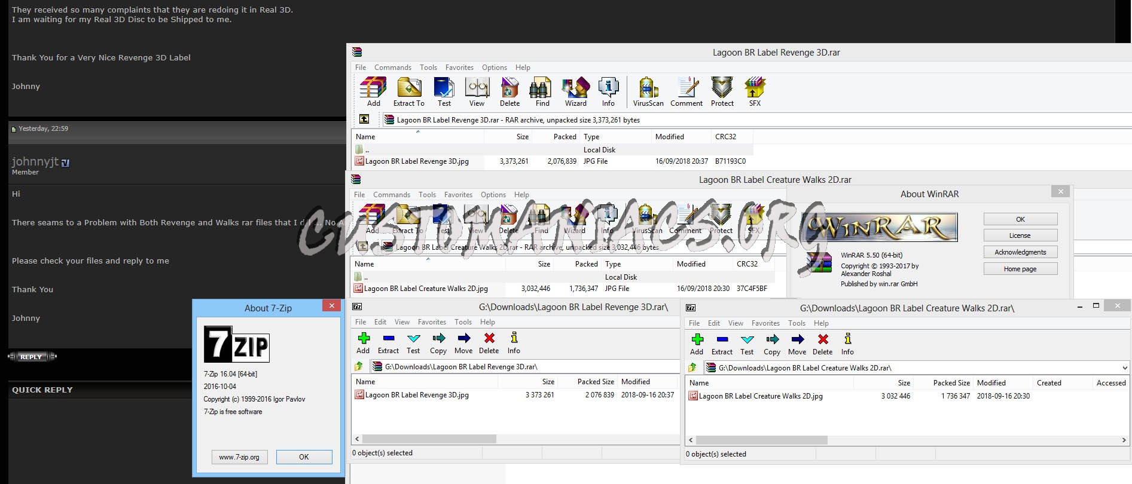Open Acknowledgments in About WinRAR

[x=1020, y=252]
